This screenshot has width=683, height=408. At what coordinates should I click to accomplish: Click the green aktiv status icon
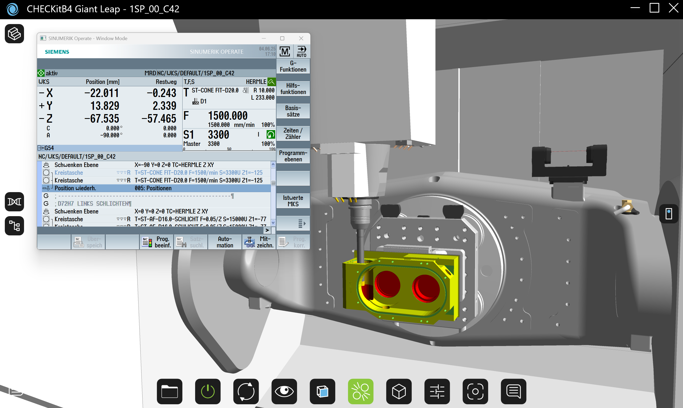[41, 73]
